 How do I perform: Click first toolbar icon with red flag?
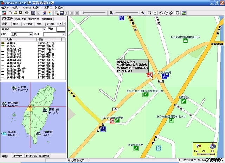click(4, 13)
